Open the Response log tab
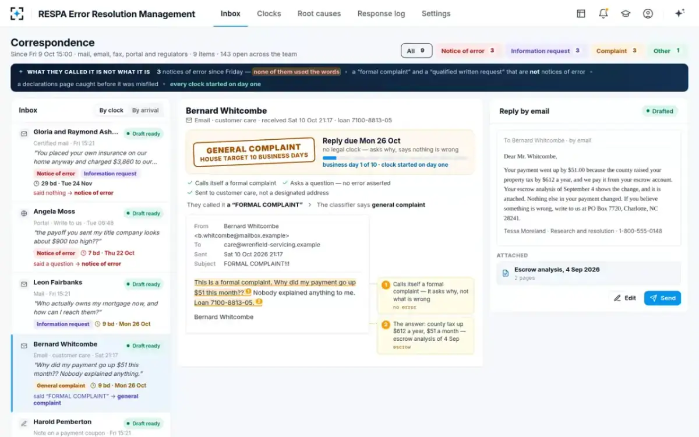699x437 pixels. [381, 13]
